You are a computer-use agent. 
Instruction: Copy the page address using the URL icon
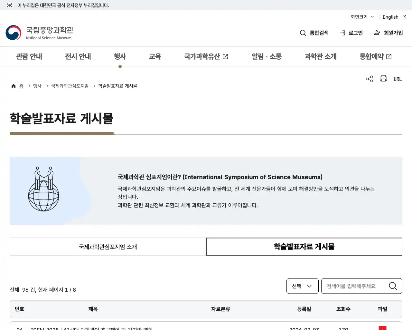pyautogui.click(x=398, y=79)
